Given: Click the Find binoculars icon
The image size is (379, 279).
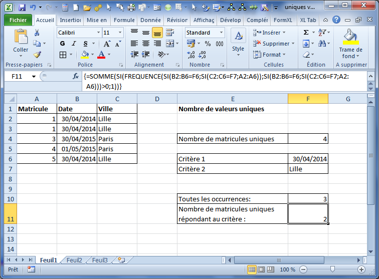Looking at the screenshot, I should [322, 44].
